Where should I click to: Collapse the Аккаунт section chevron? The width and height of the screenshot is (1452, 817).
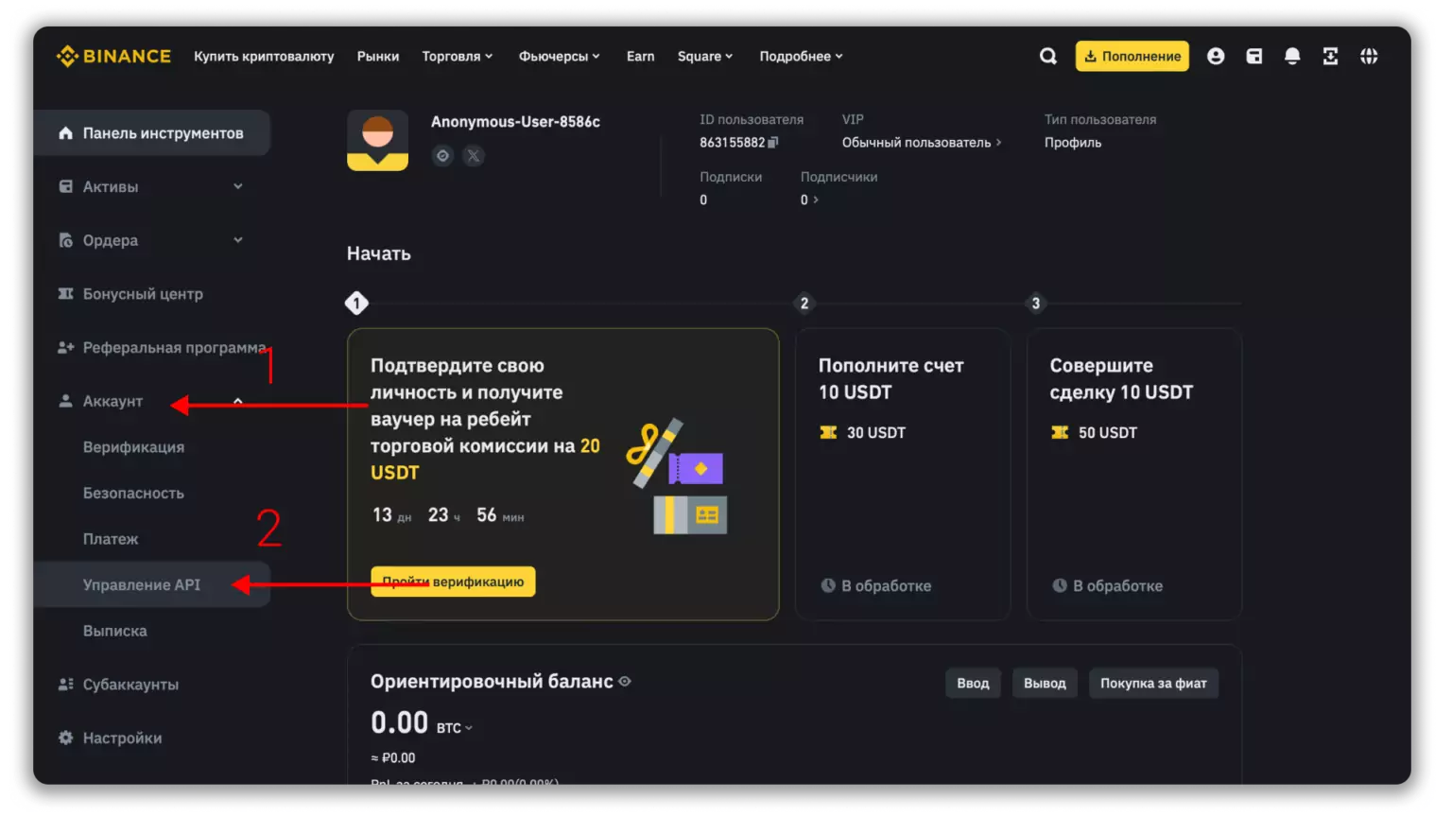point(238,401)
